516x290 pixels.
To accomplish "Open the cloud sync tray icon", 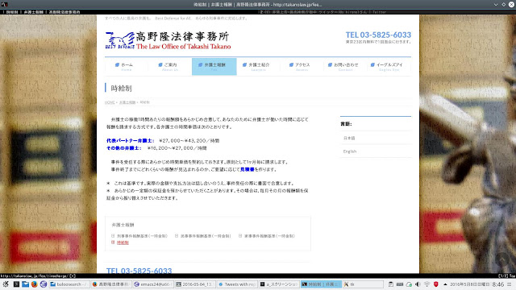I will (409, 284).
